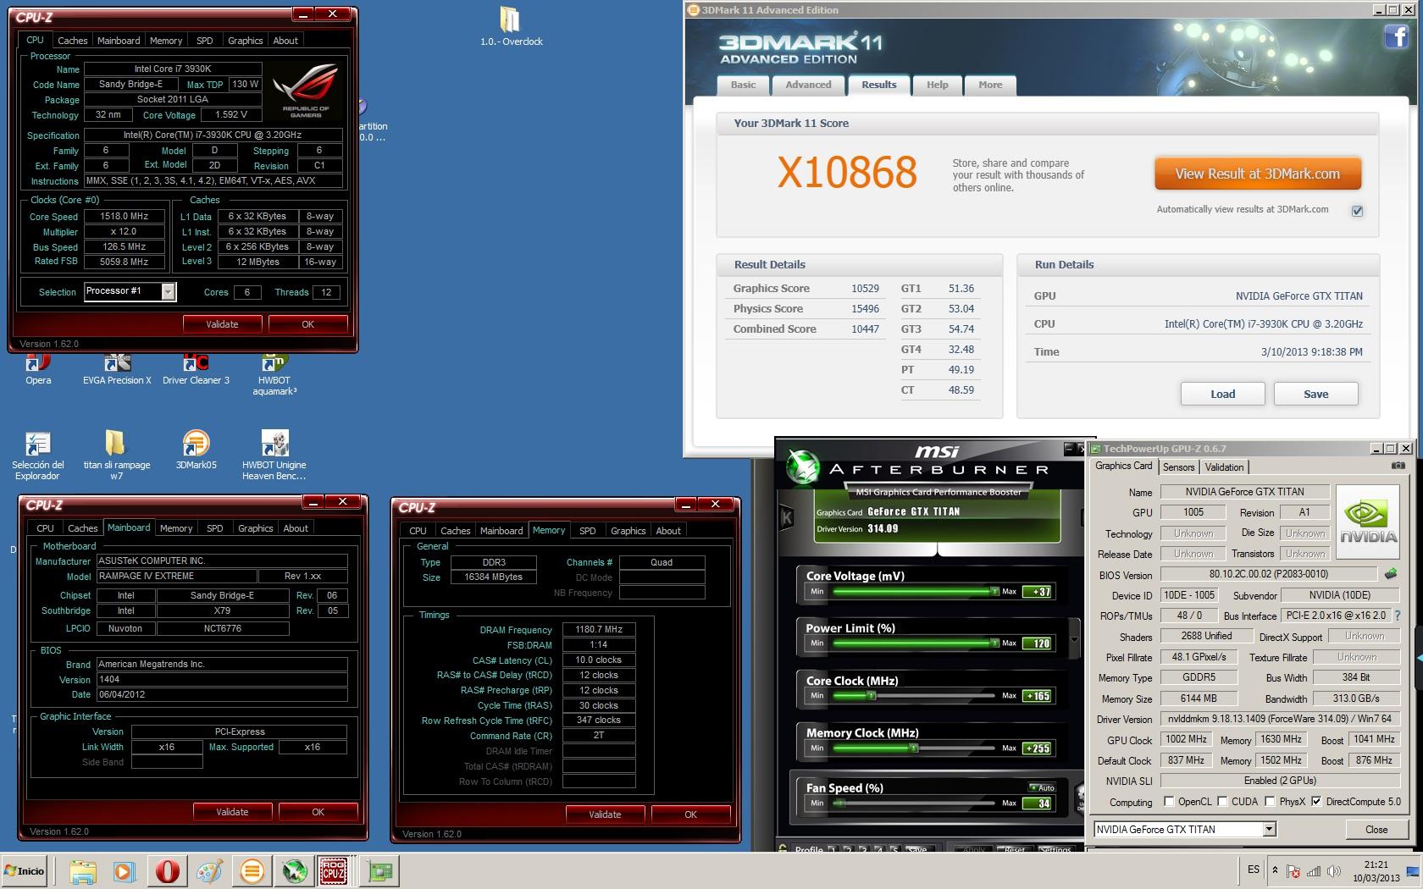Image resolution: width=1423 pixels, height=889 pixels.
Task: Switch to the Sensors tab in GPU-Z
Action: [x=1178, y=467]
